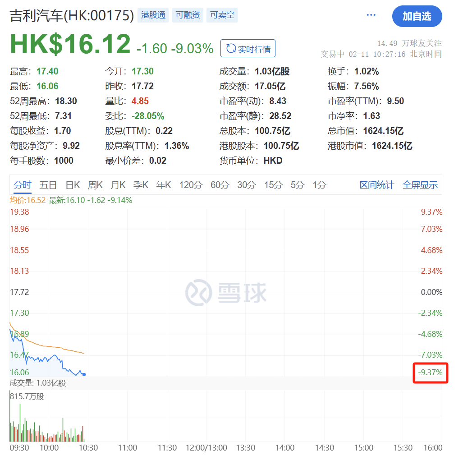Click the 可卖空 tag
This screenshot has width=463, height=460.
tap(222, 15)
